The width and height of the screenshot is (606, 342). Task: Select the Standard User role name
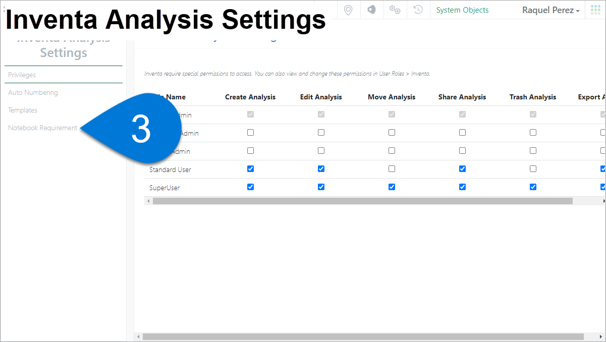point(170,169)
